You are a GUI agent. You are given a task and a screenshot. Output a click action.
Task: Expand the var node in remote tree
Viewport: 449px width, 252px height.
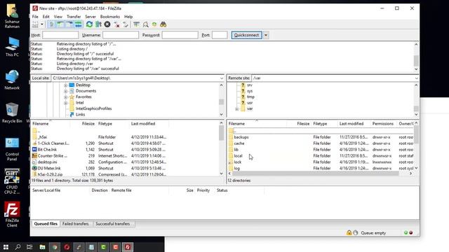pos(237,109)
